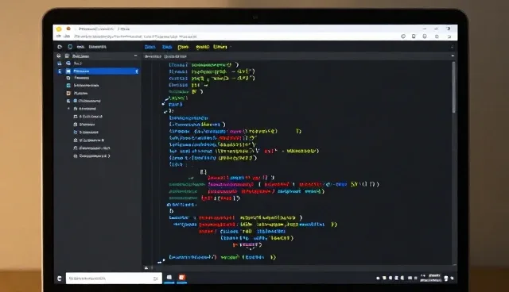This screenshot has width=509, height=292.
Task: Click the editor's vertical scrollbar thumb
Action: pos(453,87)
